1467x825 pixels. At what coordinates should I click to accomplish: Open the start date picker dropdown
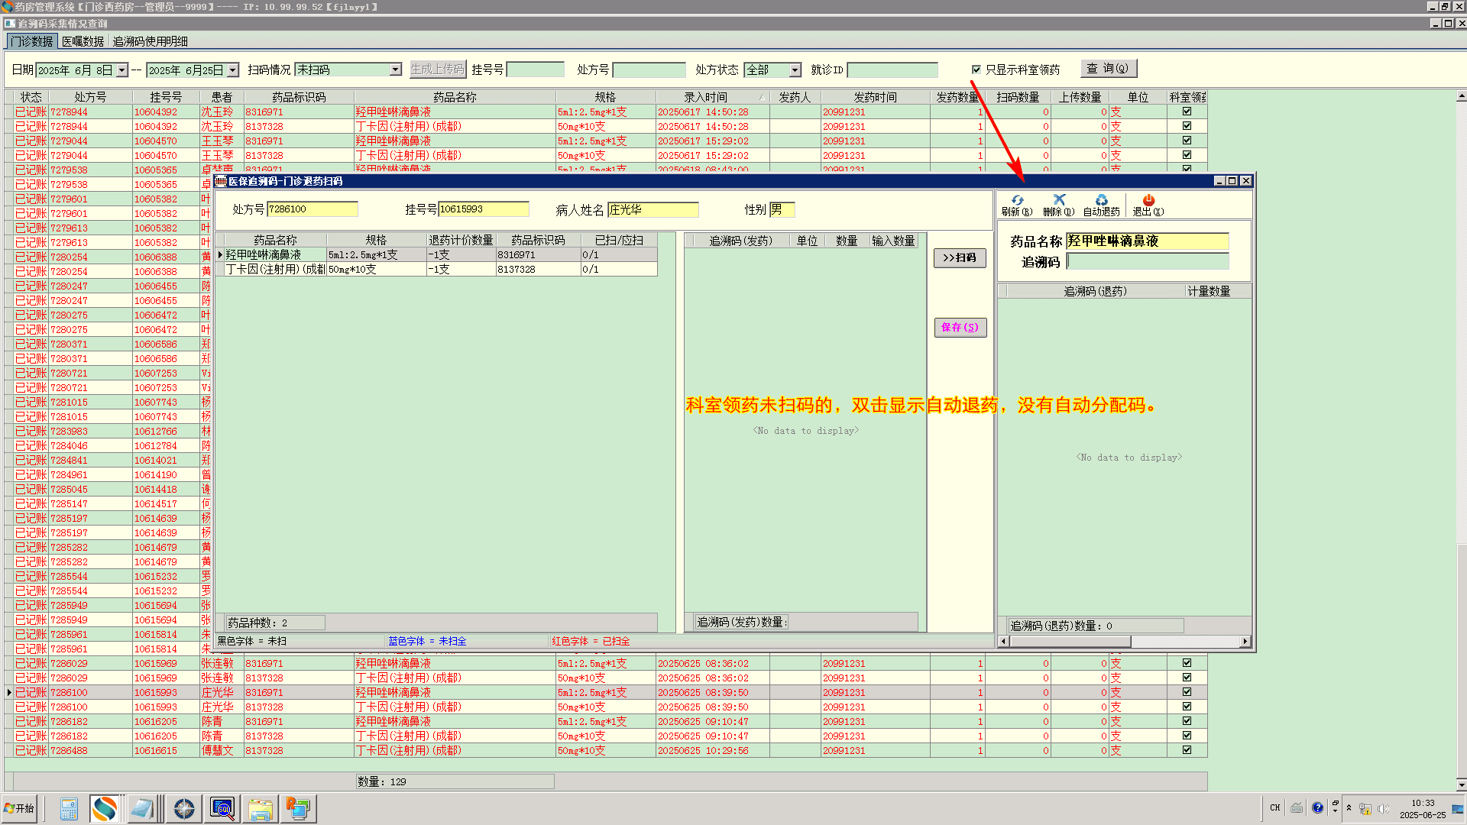tap(121, 70)
